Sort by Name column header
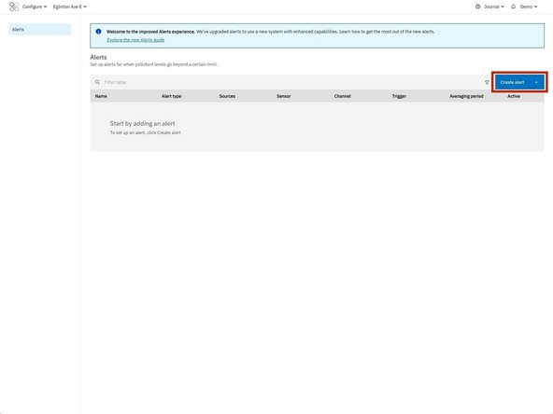553x414 pixels. pyautogui.click(x=101, y=96)
